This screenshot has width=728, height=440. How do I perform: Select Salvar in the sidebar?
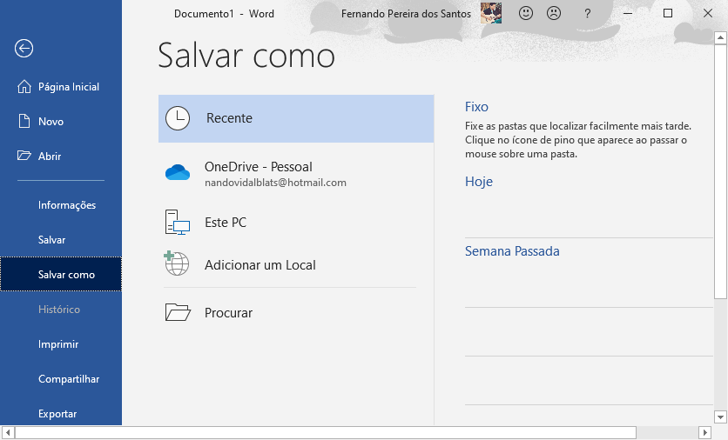pos(51,240)
